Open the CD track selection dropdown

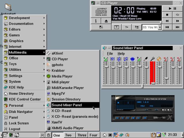(x=160, y=27)
